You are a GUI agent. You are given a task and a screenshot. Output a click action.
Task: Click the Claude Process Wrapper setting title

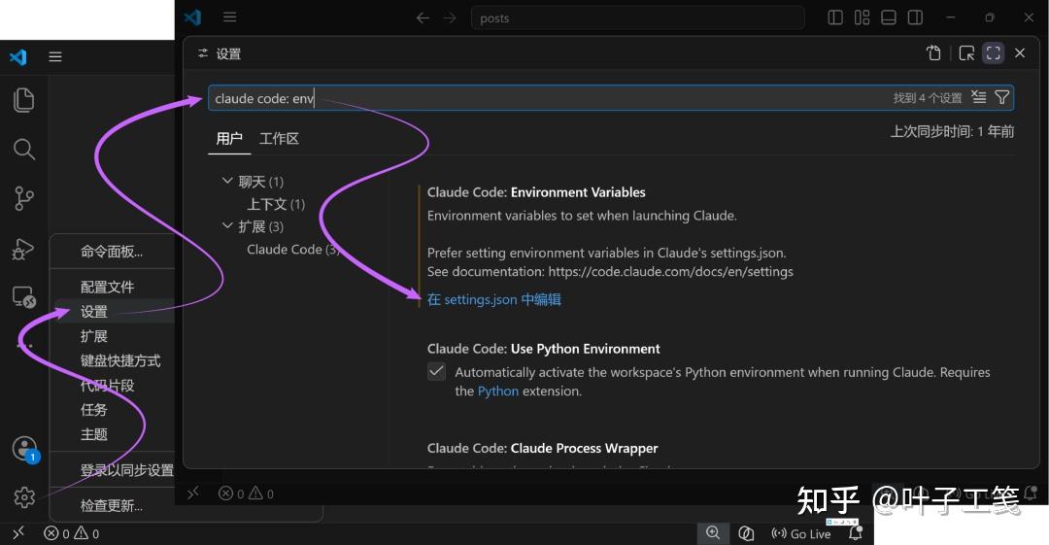tap(543, 448)
